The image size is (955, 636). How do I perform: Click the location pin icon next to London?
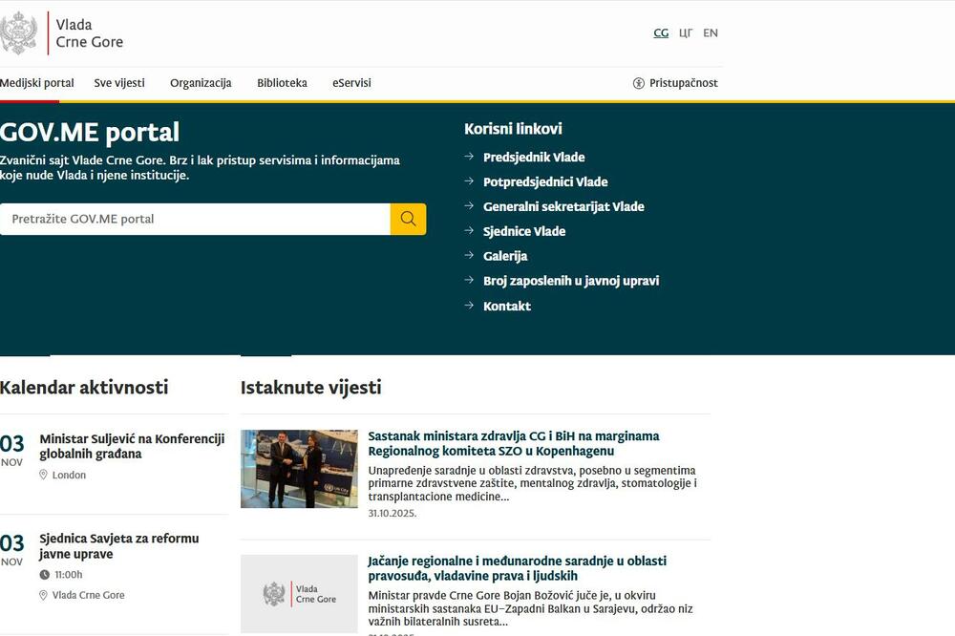(x=42, y=474)
